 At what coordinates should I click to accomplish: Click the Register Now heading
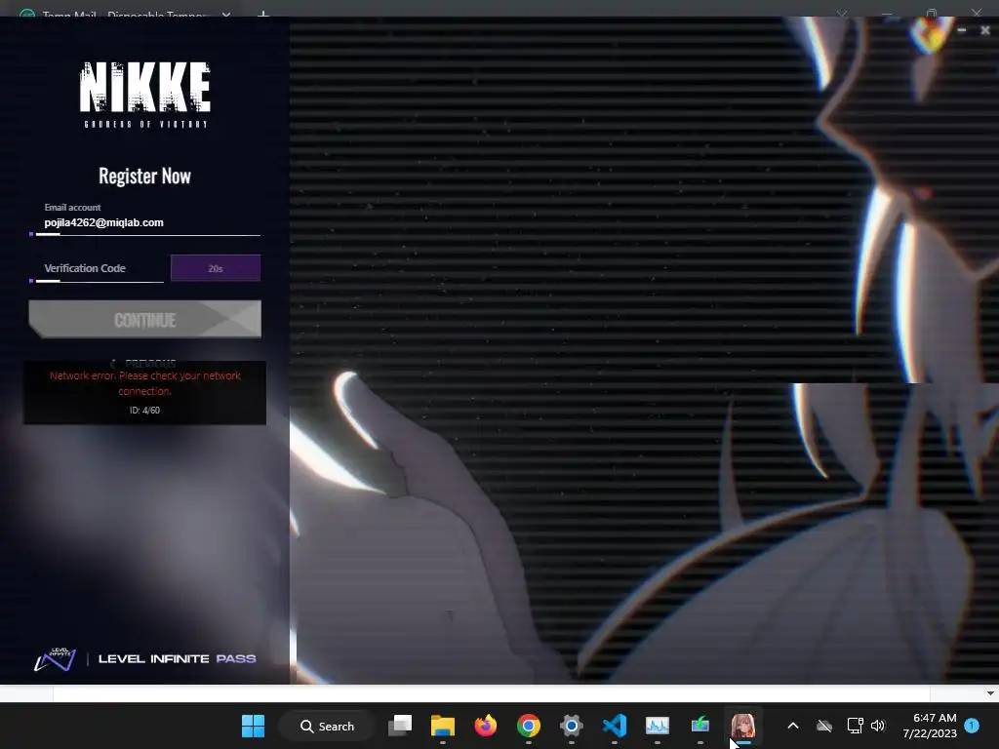(x=144, y=176)
